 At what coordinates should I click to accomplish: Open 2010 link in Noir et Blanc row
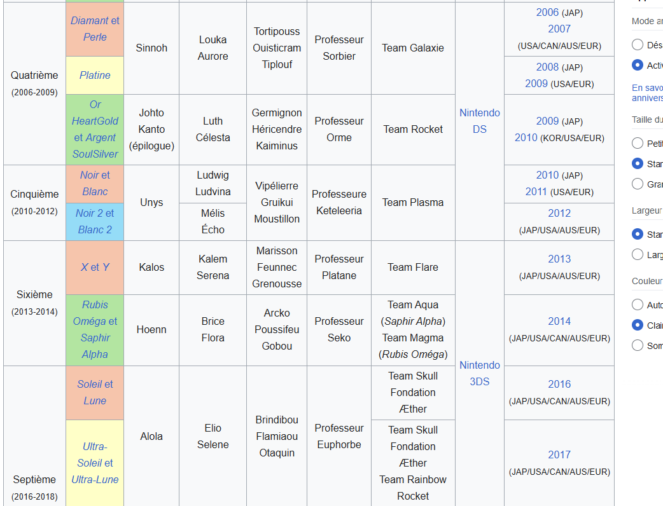click(x=547, y=175)
